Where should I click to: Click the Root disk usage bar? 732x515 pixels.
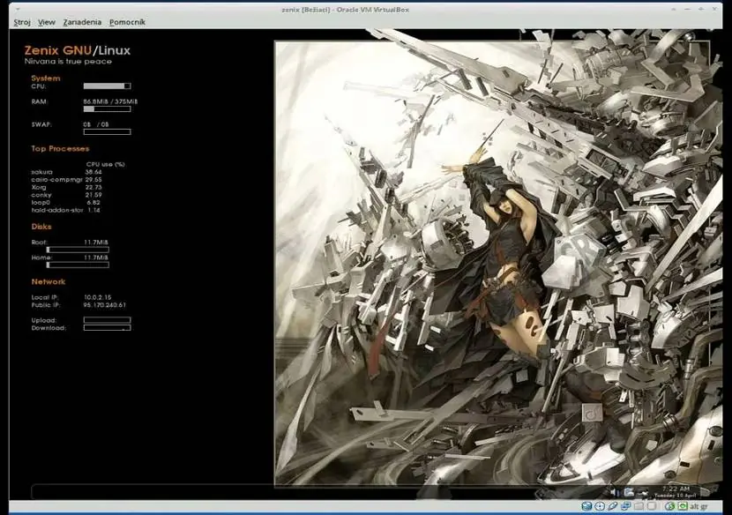pos(78,250)
